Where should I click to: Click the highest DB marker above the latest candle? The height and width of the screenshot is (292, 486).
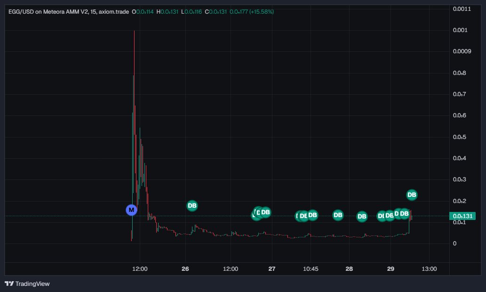[412, 195]
